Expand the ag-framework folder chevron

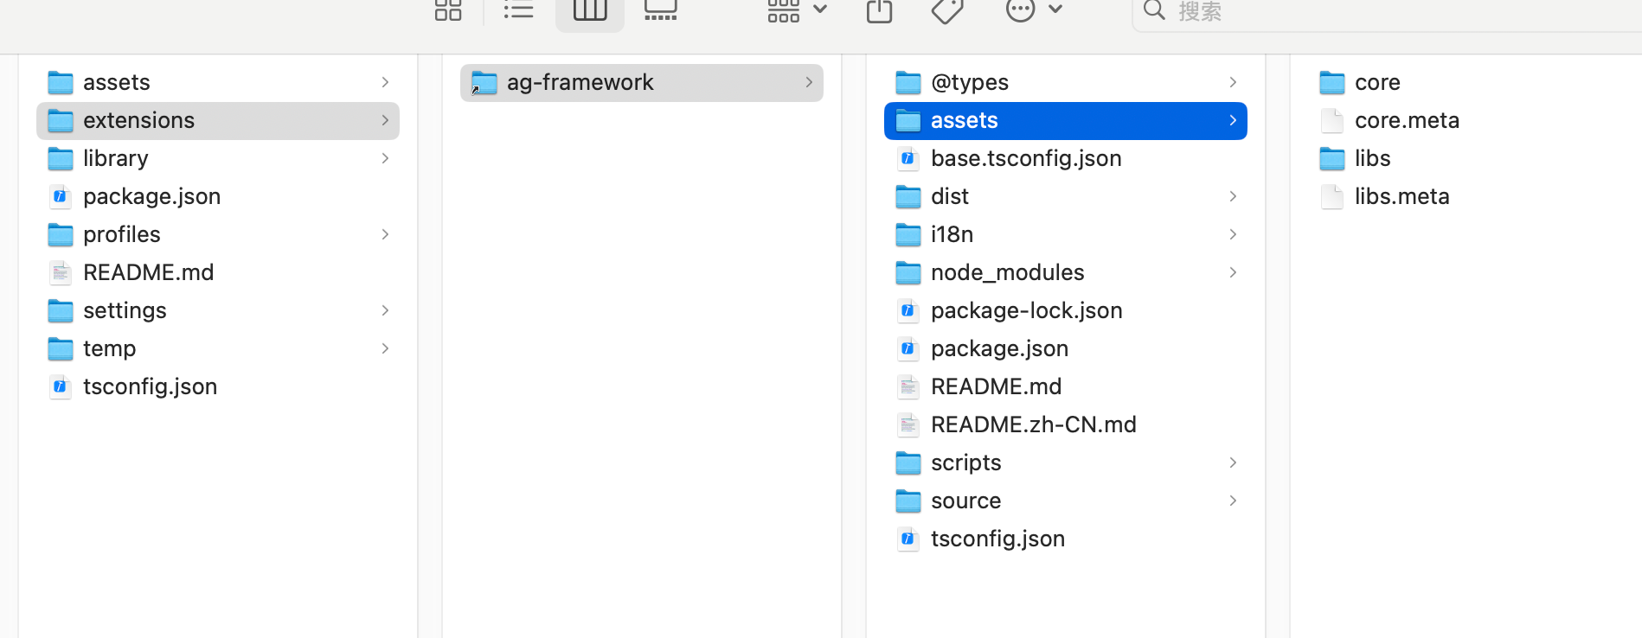click(809, 82)
